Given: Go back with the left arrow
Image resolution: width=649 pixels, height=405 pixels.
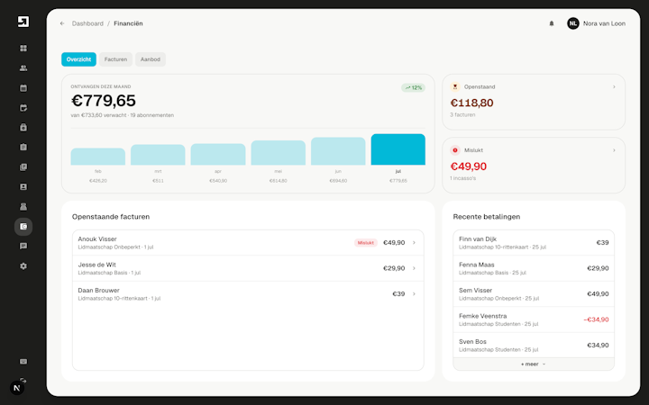Looking at the screenshot, I should coord(62,23).
